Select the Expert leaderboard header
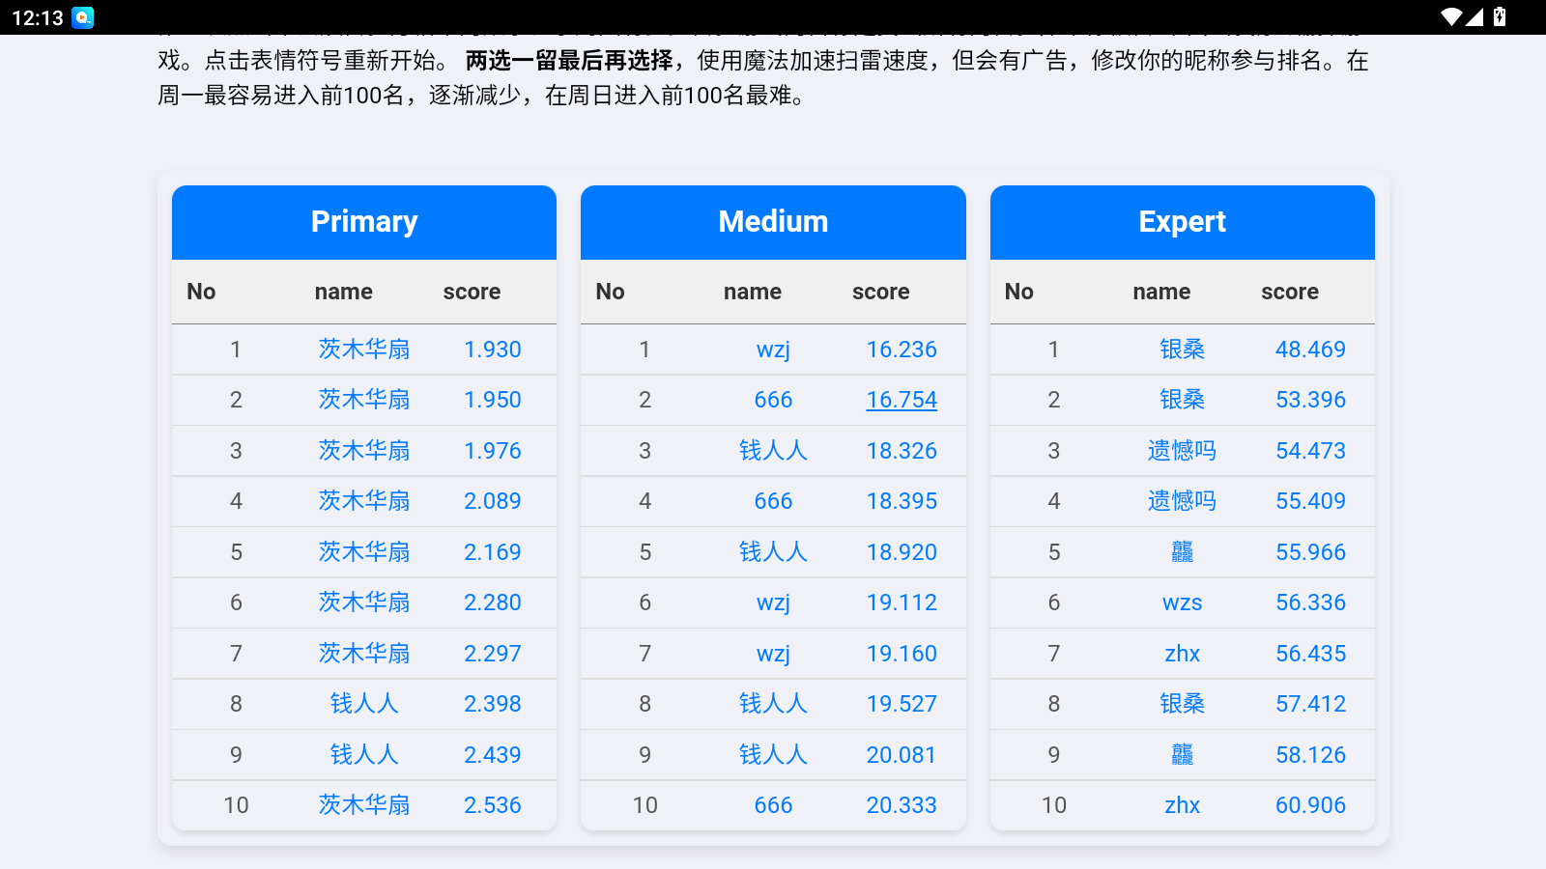 click(1182, 222)
